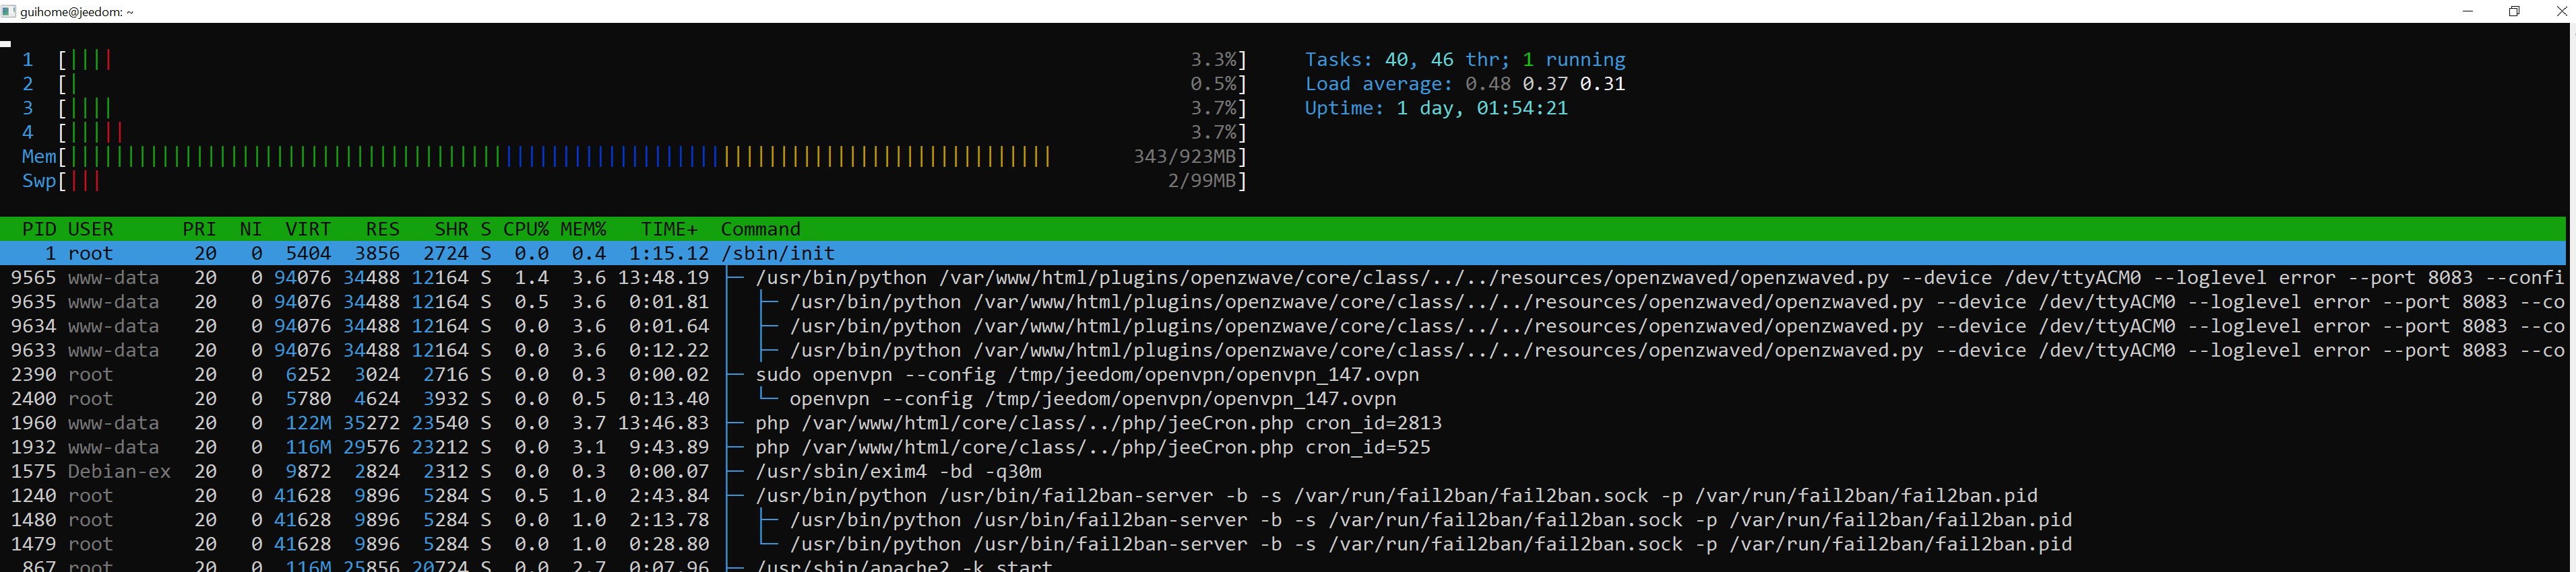Minimize the terminal window
The width and height of the screenshot is (2576, 572).
click(x=2467, y=11)
